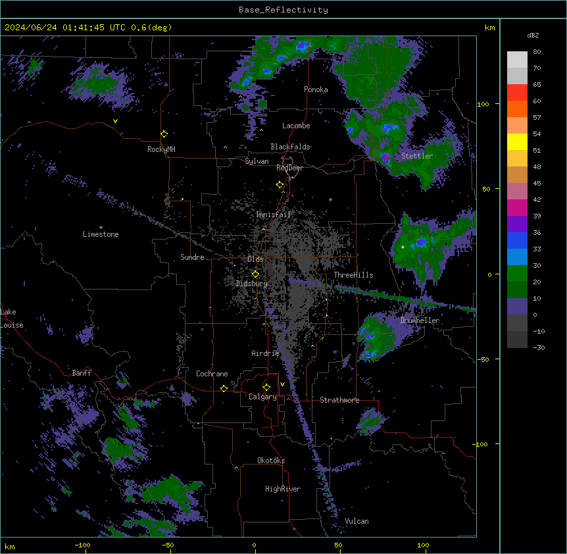Click the 80 value at top of dBZ legend
Screen dimensions: 567x554
click(537, 52)
